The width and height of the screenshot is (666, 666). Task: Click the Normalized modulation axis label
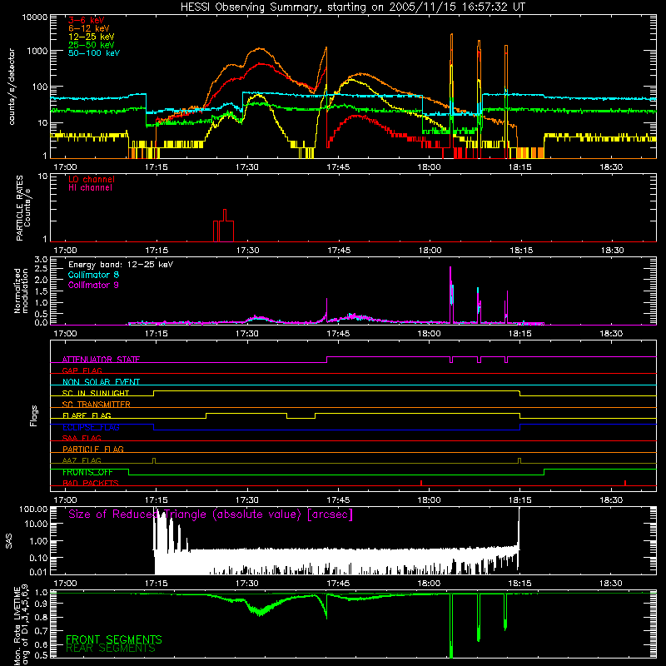coord(21,291)
